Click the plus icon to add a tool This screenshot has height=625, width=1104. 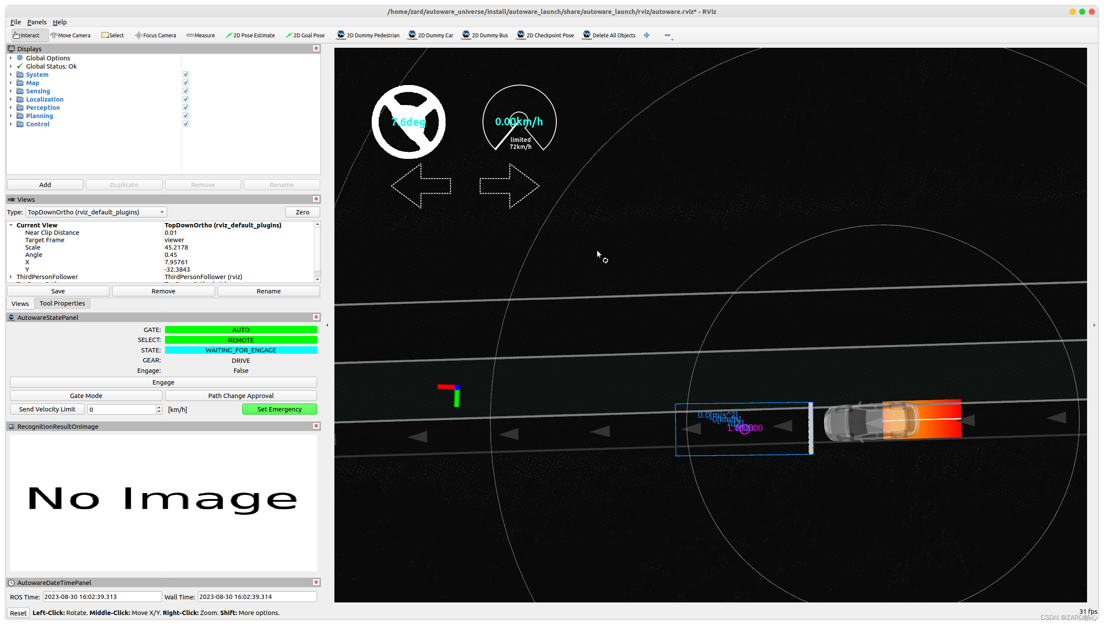[646, 35]
